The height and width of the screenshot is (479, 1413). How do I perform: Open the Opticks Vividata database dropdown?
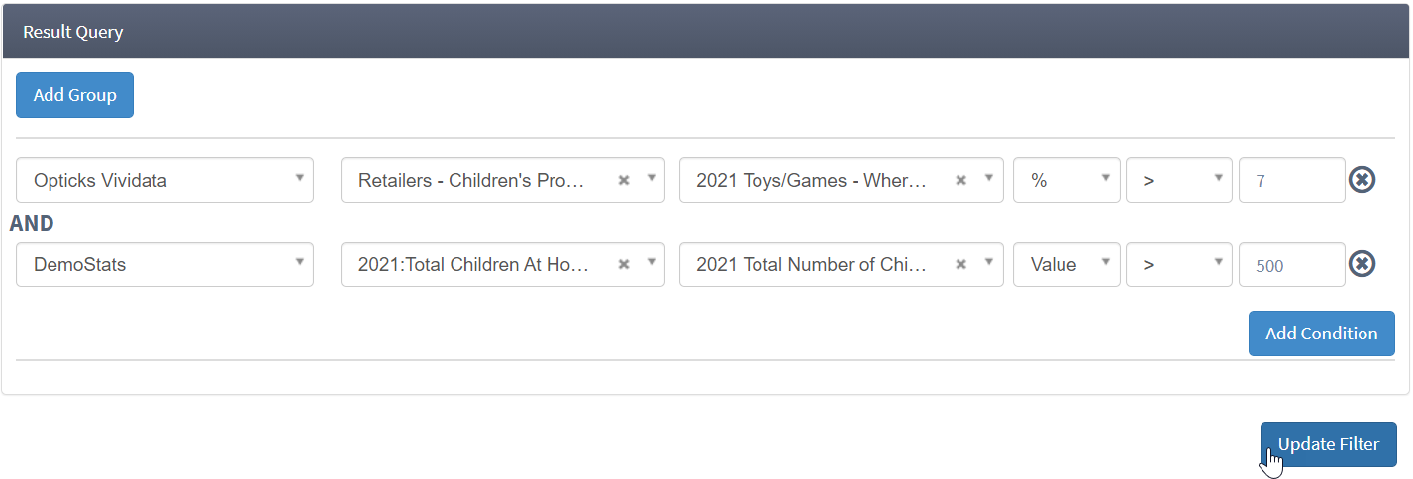point(164,180)
